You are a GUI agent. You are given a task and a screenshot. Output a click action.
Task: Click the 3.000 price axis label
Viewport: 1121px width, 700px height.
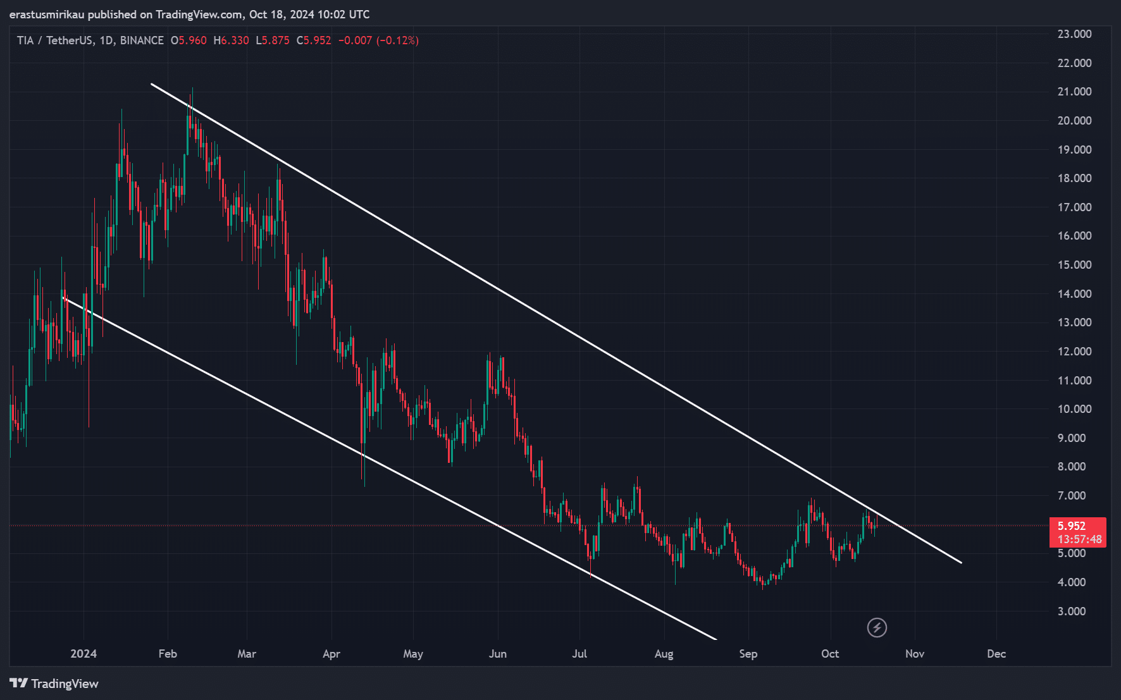[x=1072, y=611]
